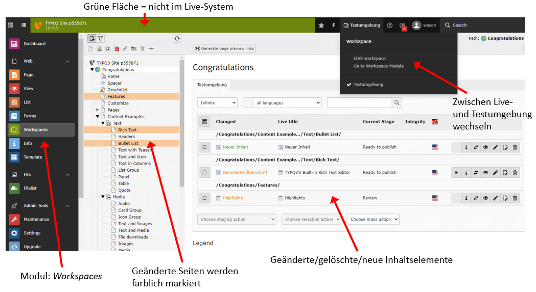The image size is (536, 292).
Task: Click the pencil edit icon in the Highlights row
Action: [x=495, y=198]
